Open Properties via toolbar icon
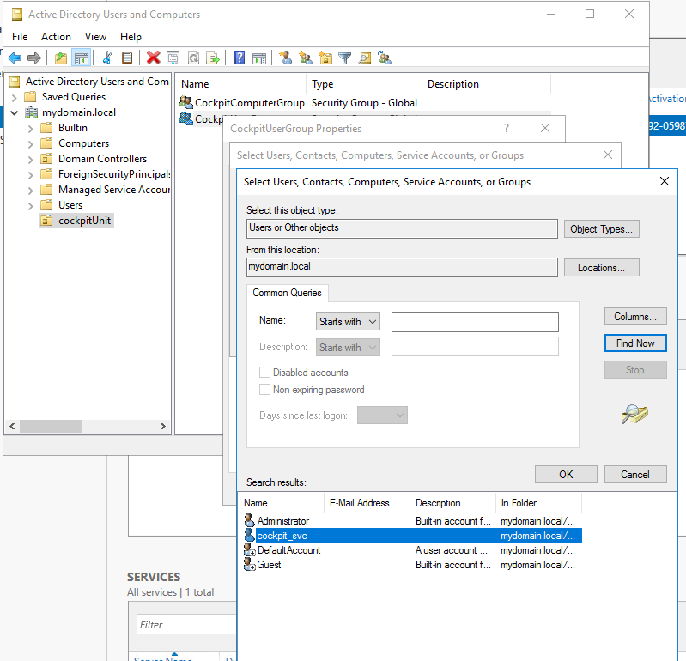Viewport: 686px width, 661px height. (x=173, y=58)
